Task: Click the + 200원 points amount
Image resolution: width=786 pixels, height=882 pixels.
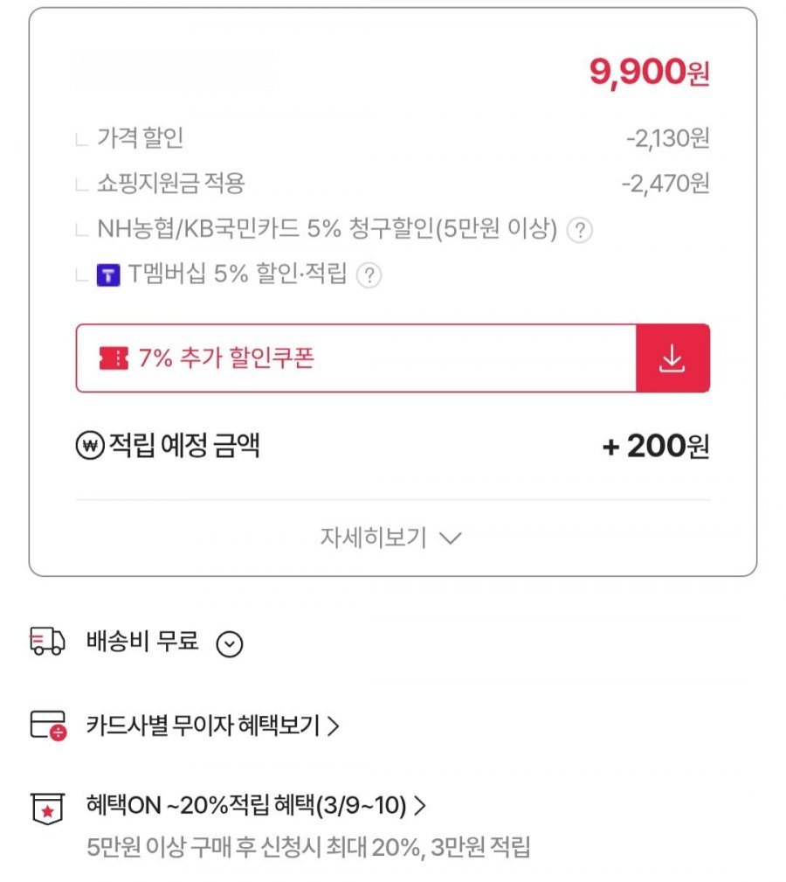Action: [656, 447]
